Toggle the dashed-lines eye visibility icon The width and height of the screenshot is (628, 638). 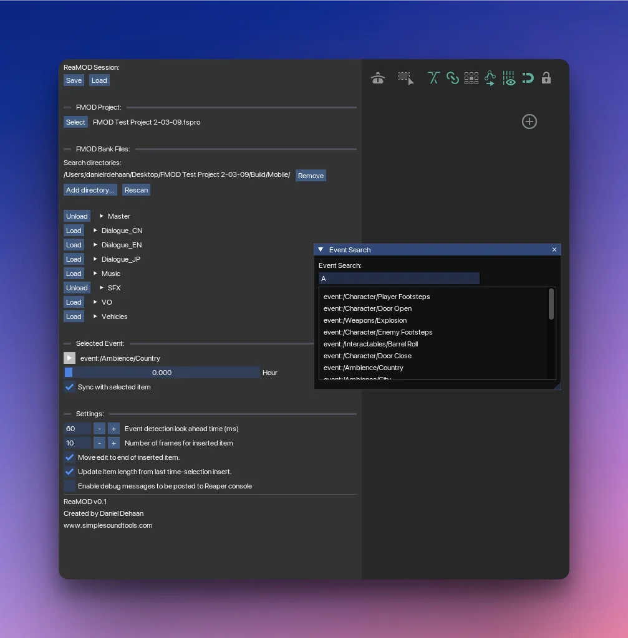tap(509, 78)
